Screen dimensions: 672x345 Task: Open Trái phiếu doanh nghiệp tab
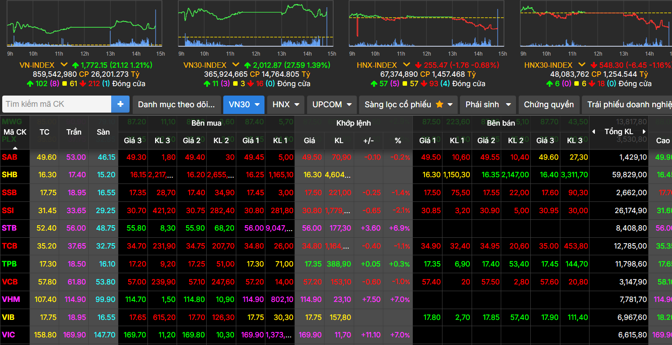coord(628,105)
